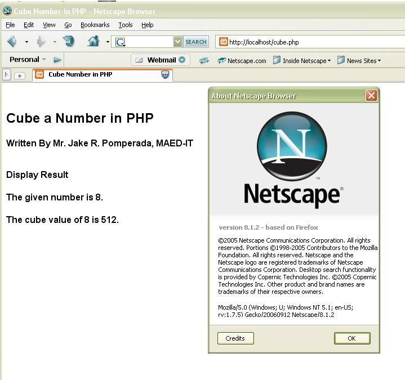Click the shield site controls icon on tab

[x=165, y=75]
